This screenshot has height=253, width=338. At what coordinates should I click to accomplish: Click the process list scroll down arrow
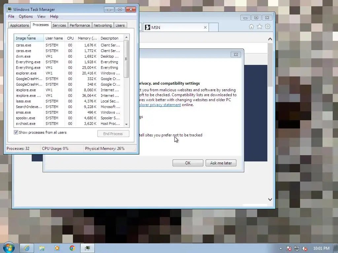[126, 124]
